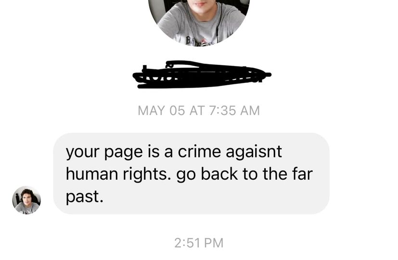Tap the small sender avatar beside message

point(26,200)
